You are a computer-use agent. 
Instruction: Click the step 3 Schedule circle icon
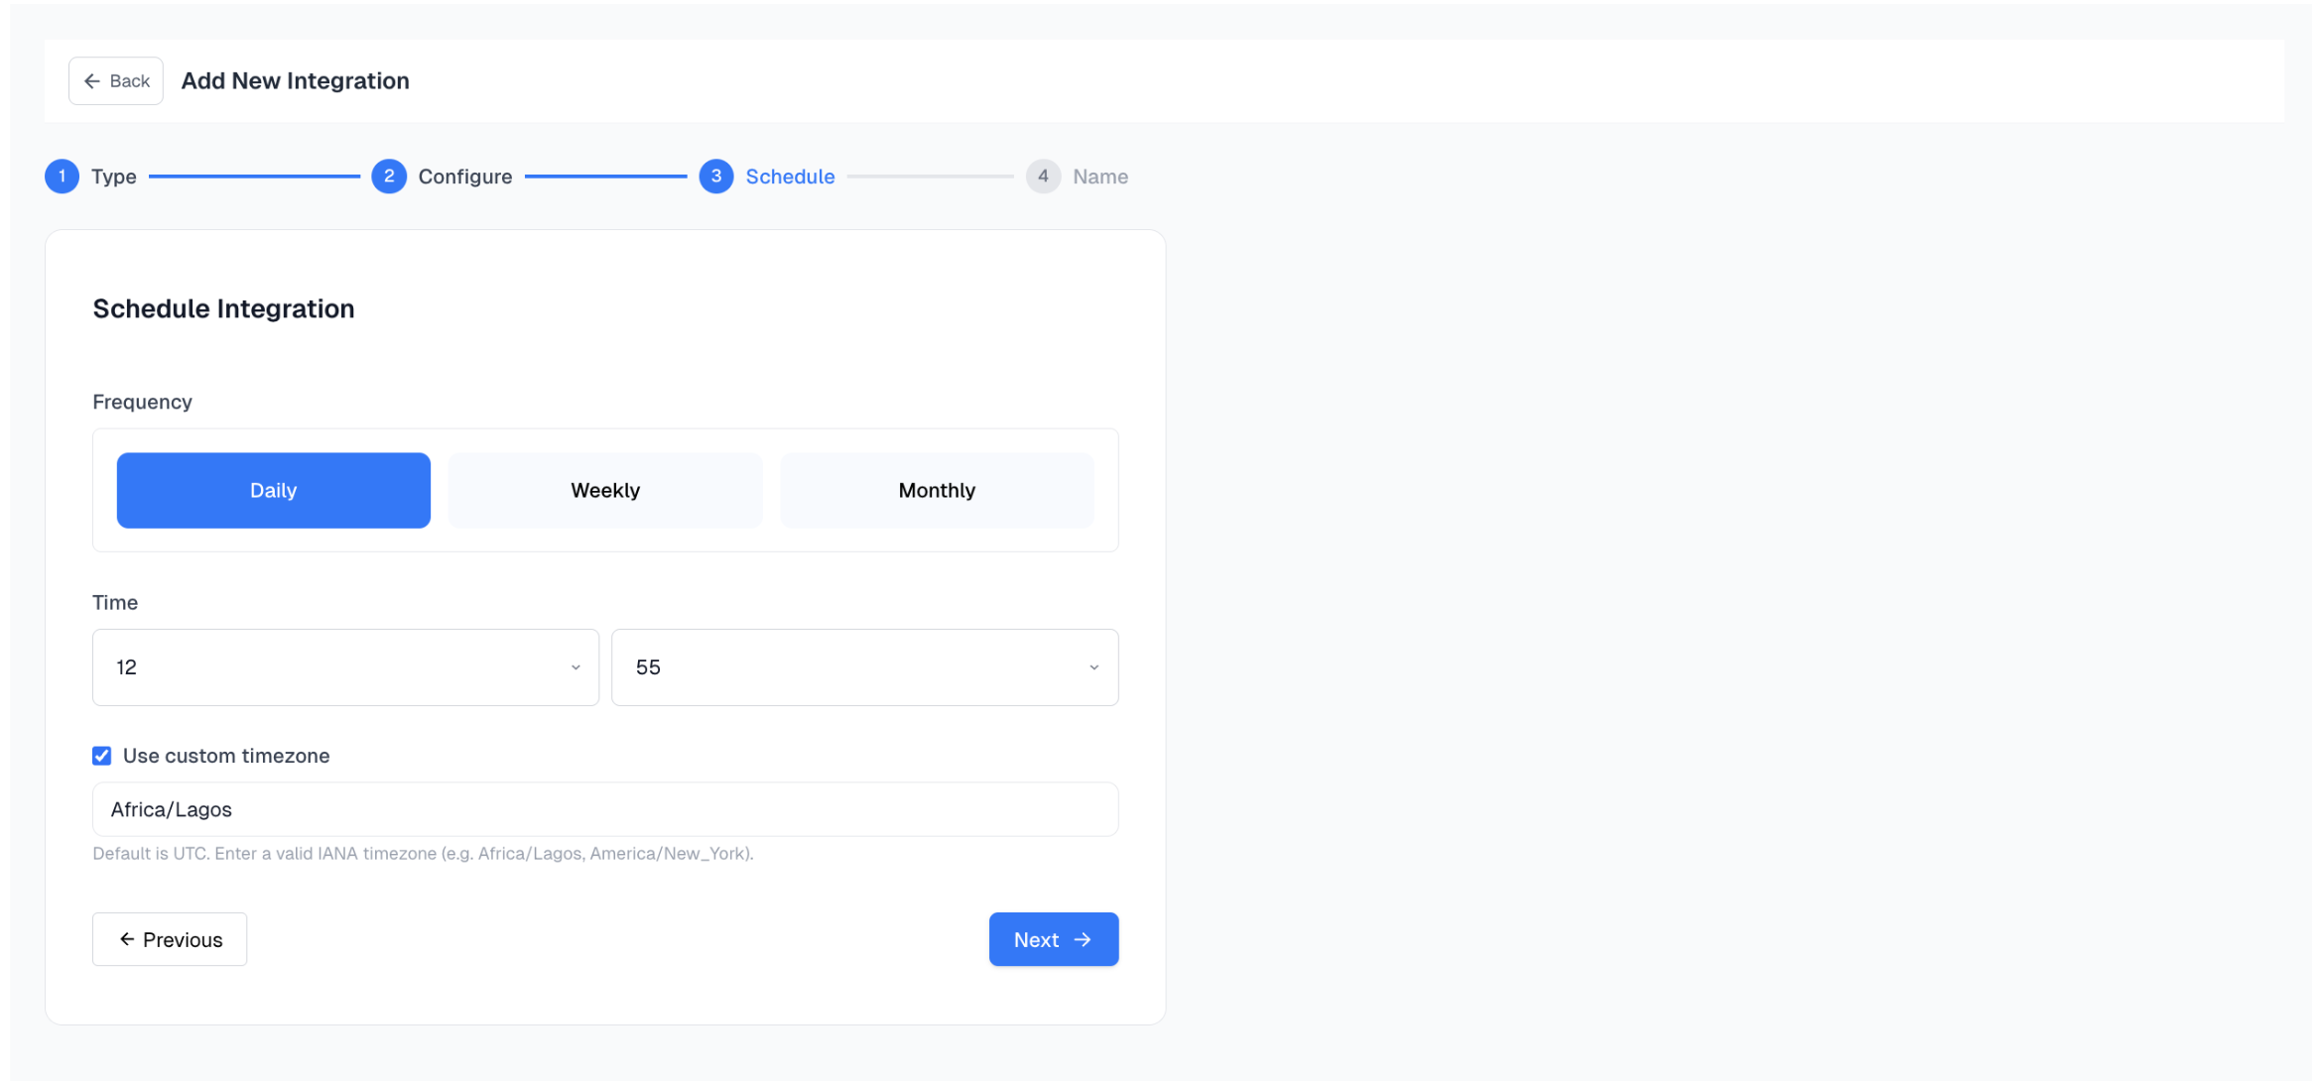[716, 176]
